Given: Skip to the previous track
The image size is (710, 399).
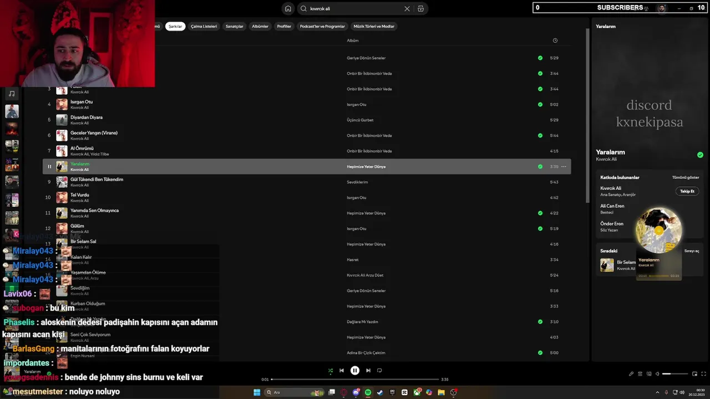Looking at the screenshot, I should (342, 371).
